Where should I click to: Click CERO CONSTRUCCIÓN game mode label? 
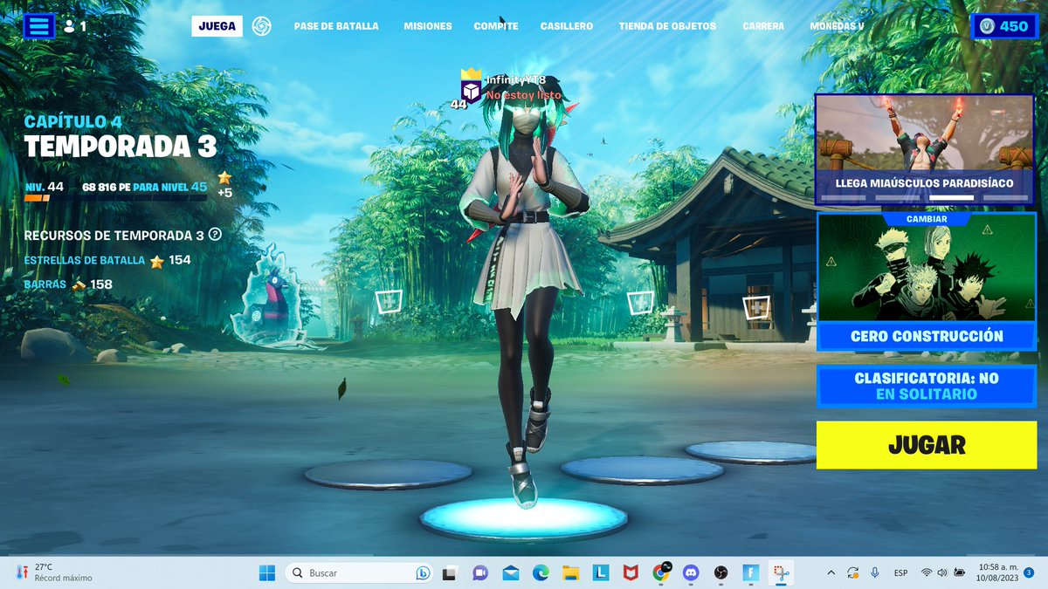(926, 336)
